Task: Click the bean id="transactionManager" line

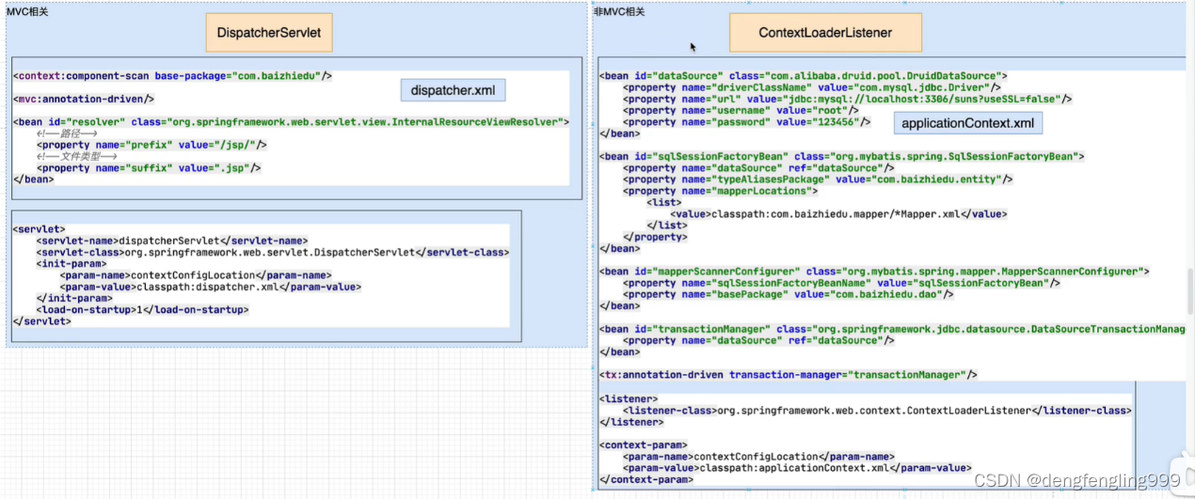Action: (x=892, y=329)
